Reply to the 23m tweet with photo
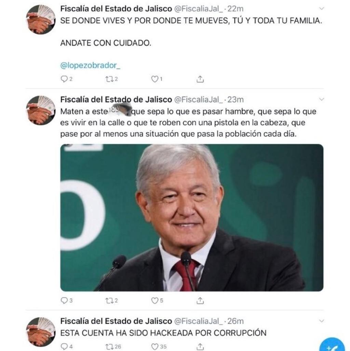The width and height of the screenshot is (350, 351). point(64,300)
